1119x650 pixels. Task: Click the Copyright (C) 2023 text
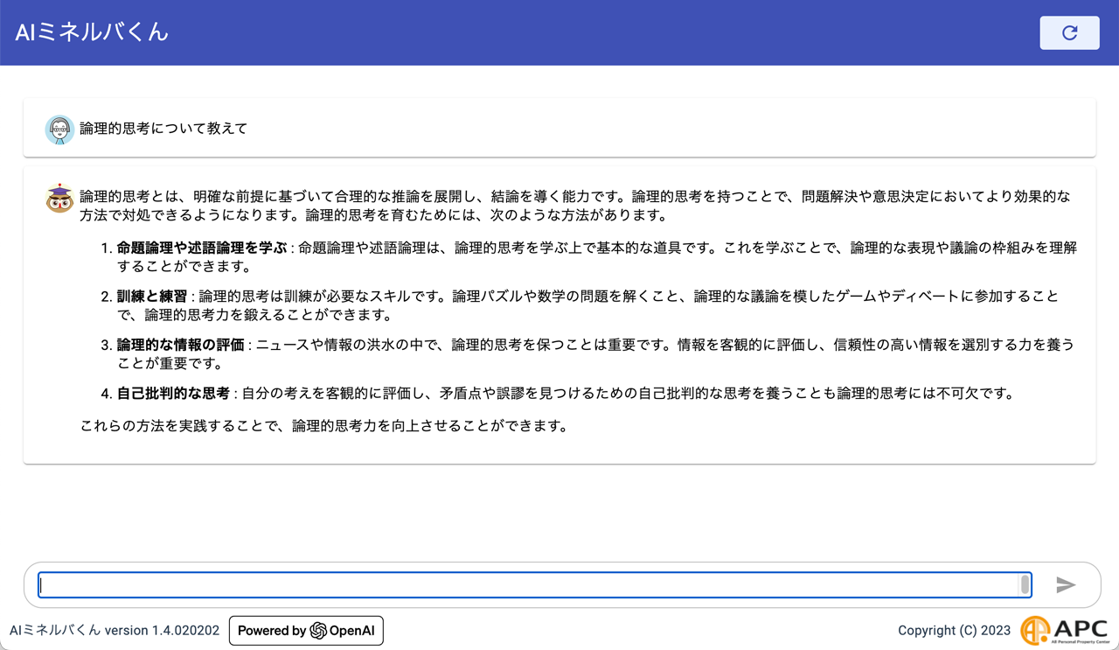954,631
